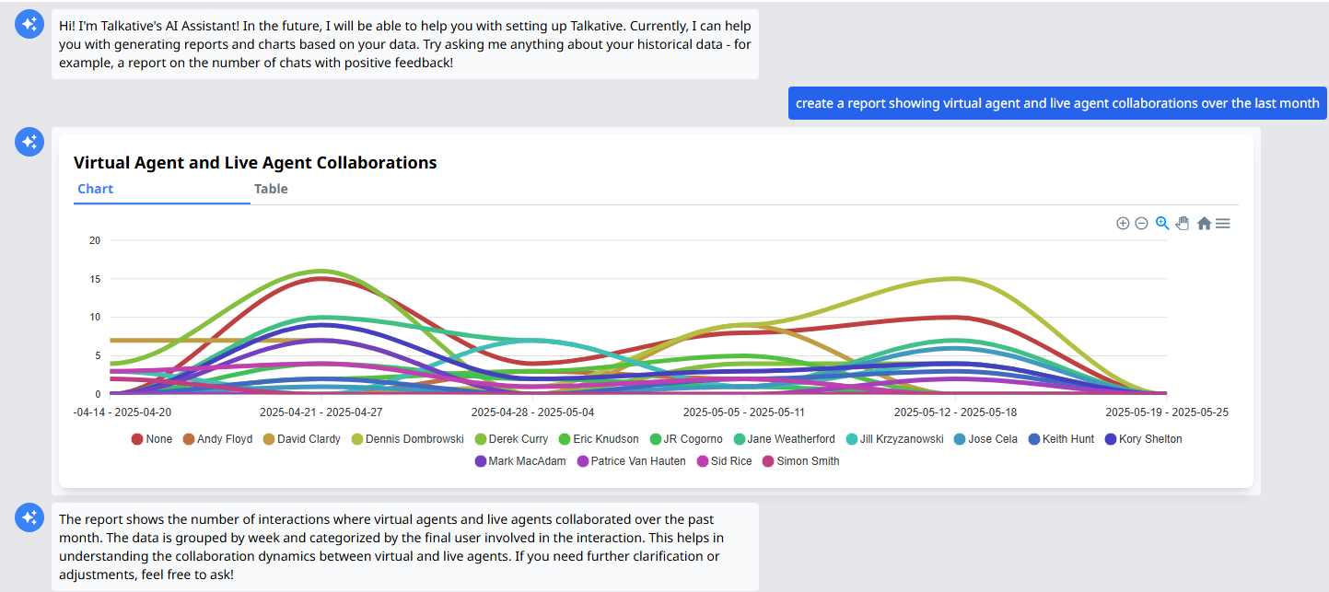
Task: Click the Virtual Agent and Live Agent Collaborations title
Action: click(x=255, y=163)
